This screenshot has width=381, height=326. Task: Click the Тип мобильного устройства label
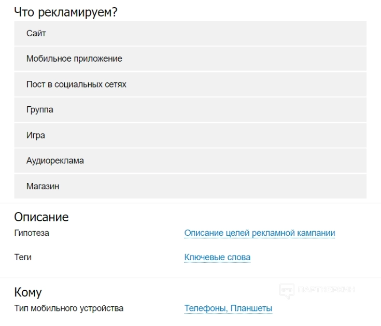(x=69, y=308)
